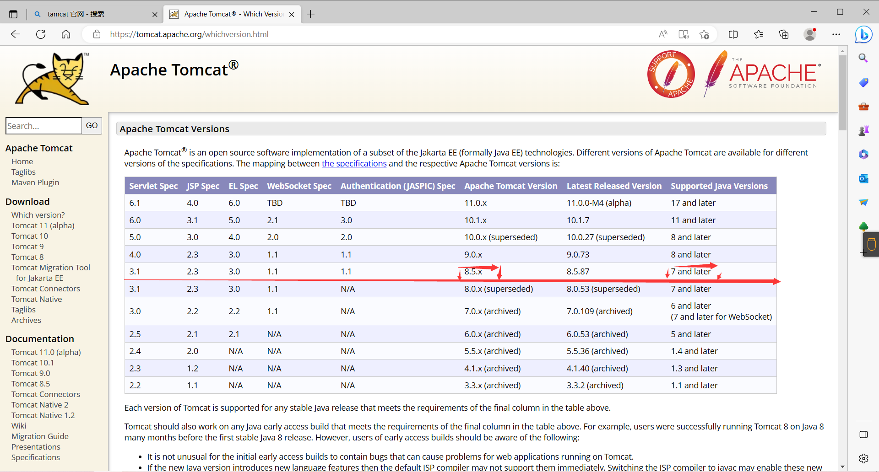This screenshot has height=472, width=879.
Task: Open read aloud feature
Action: click(663, 34)
